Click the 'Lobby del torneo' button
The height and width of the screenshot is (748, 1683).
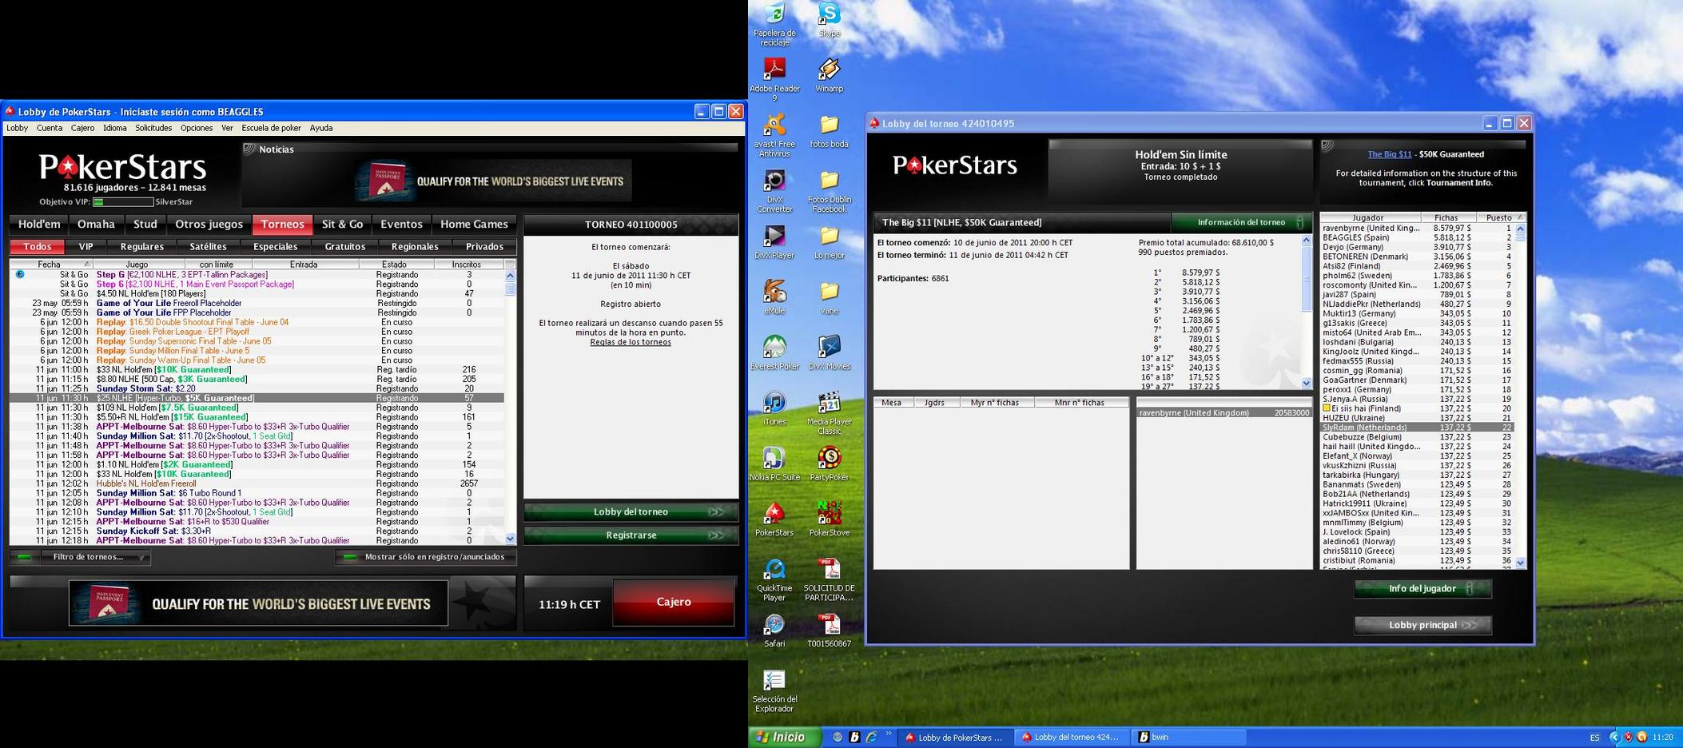point(631,511)
